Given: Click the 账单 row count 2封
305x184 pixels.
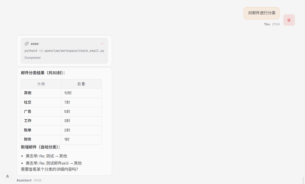Looking at the screenshot, I should pos(67,130).
